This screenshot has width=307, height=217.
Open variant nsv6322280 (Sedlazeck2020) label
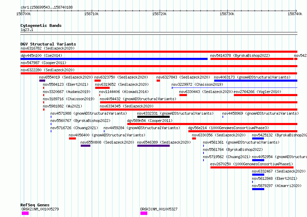pos(48,70)
